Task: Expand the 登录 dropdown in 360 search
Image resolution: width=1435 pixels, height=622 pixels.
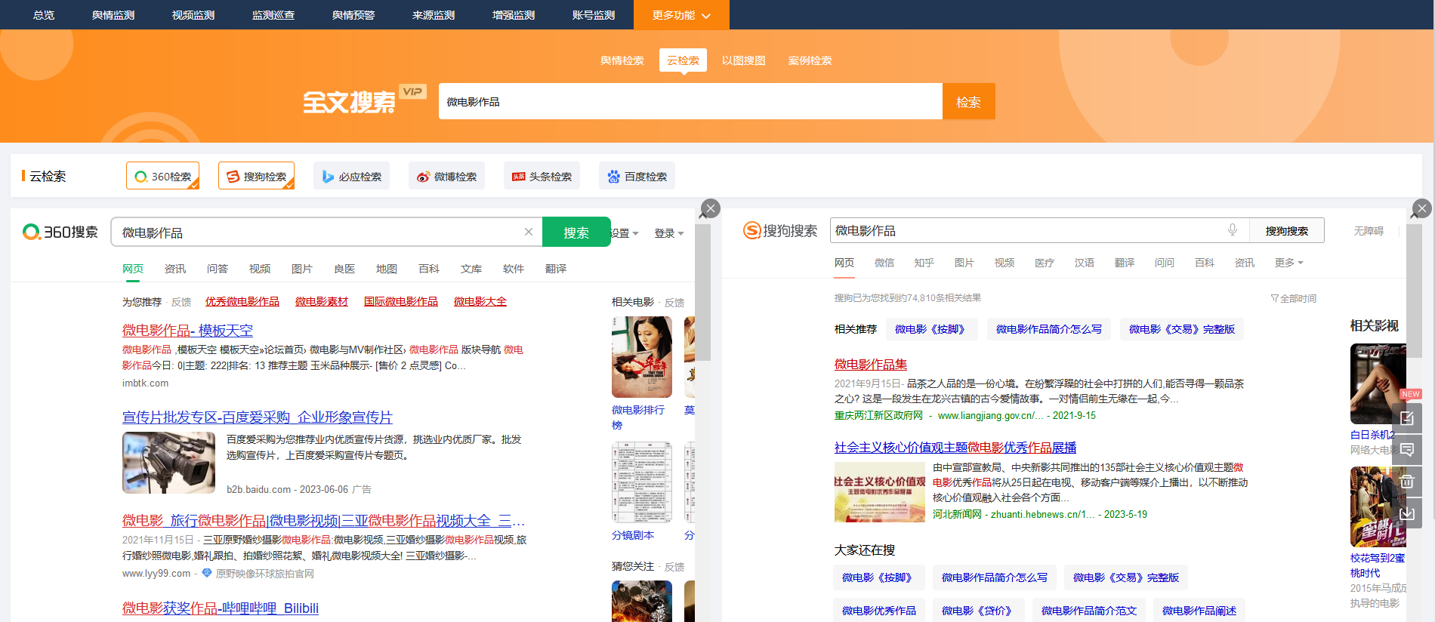Action: pyautogui.click(x=668, y=233)
